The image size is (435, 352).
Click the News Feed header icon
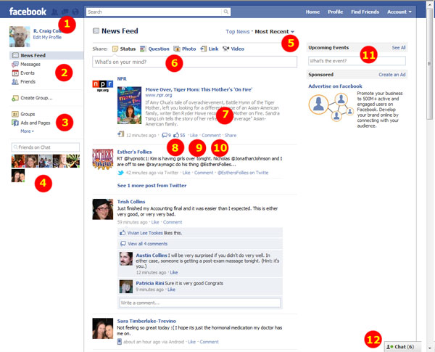tap(96, 30)
